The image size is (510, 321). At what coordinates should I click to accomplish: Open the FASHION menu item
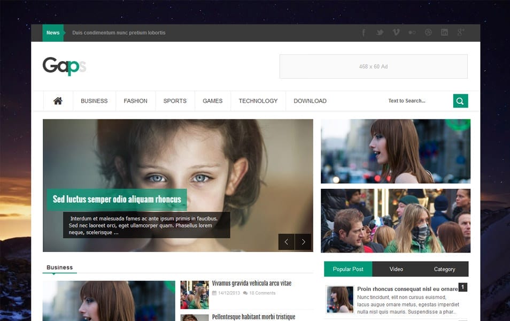coord(135,101)
